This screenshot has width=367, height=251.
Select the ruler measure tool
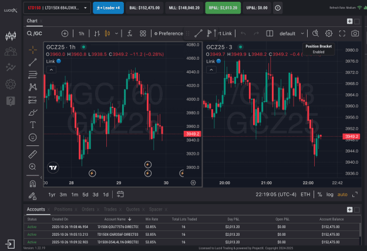(33, 154)
